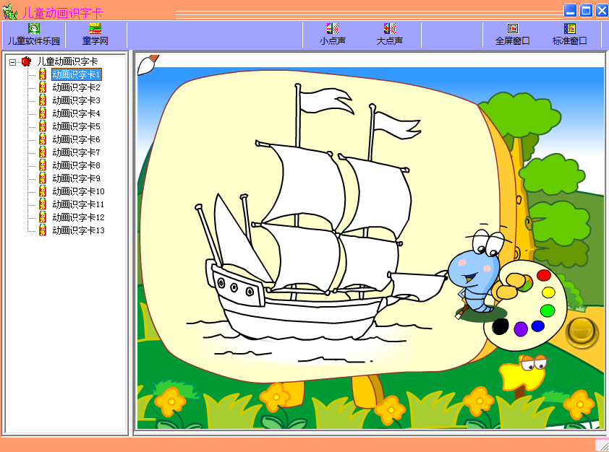
Task: Click the dragon icon in title bar
Action: (10, 12)
